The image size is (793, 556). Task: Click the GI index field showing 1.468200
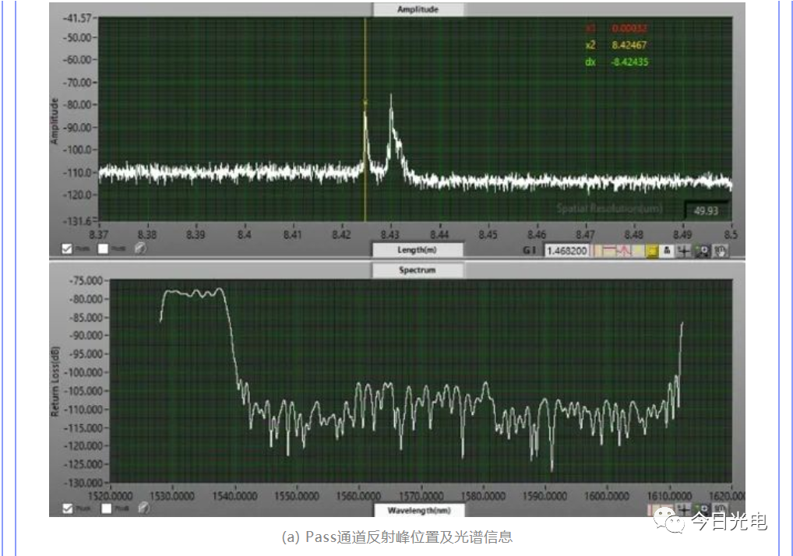click(x=567, y=251)
